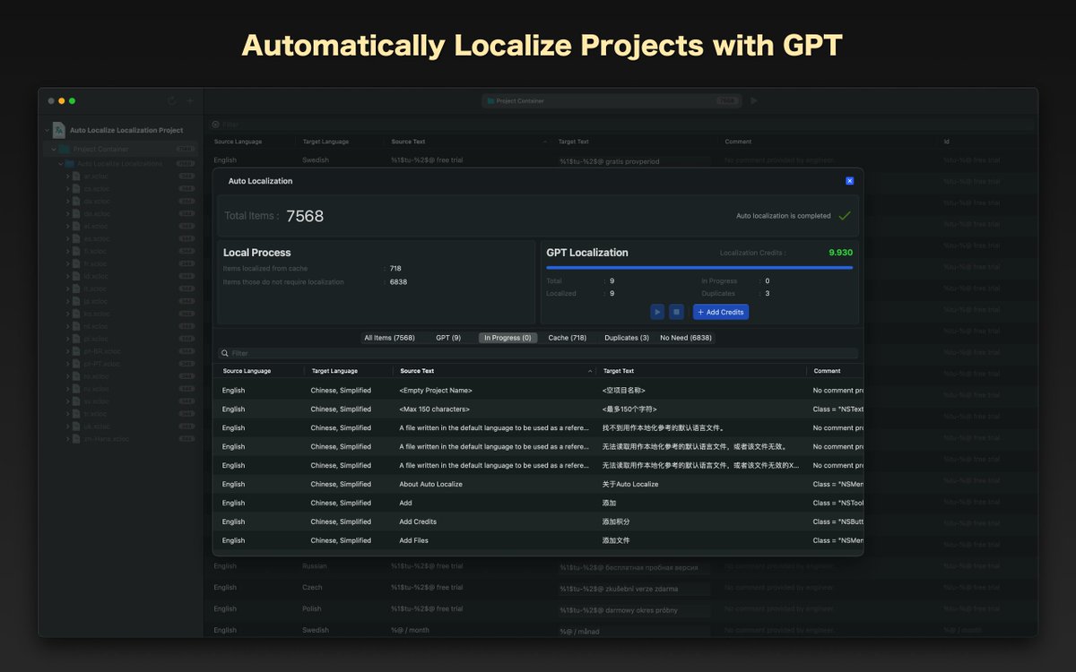Click the magnifier icon in dialog filter
The width and height of the screenshot is (1076, 672).
pos(225,354)
